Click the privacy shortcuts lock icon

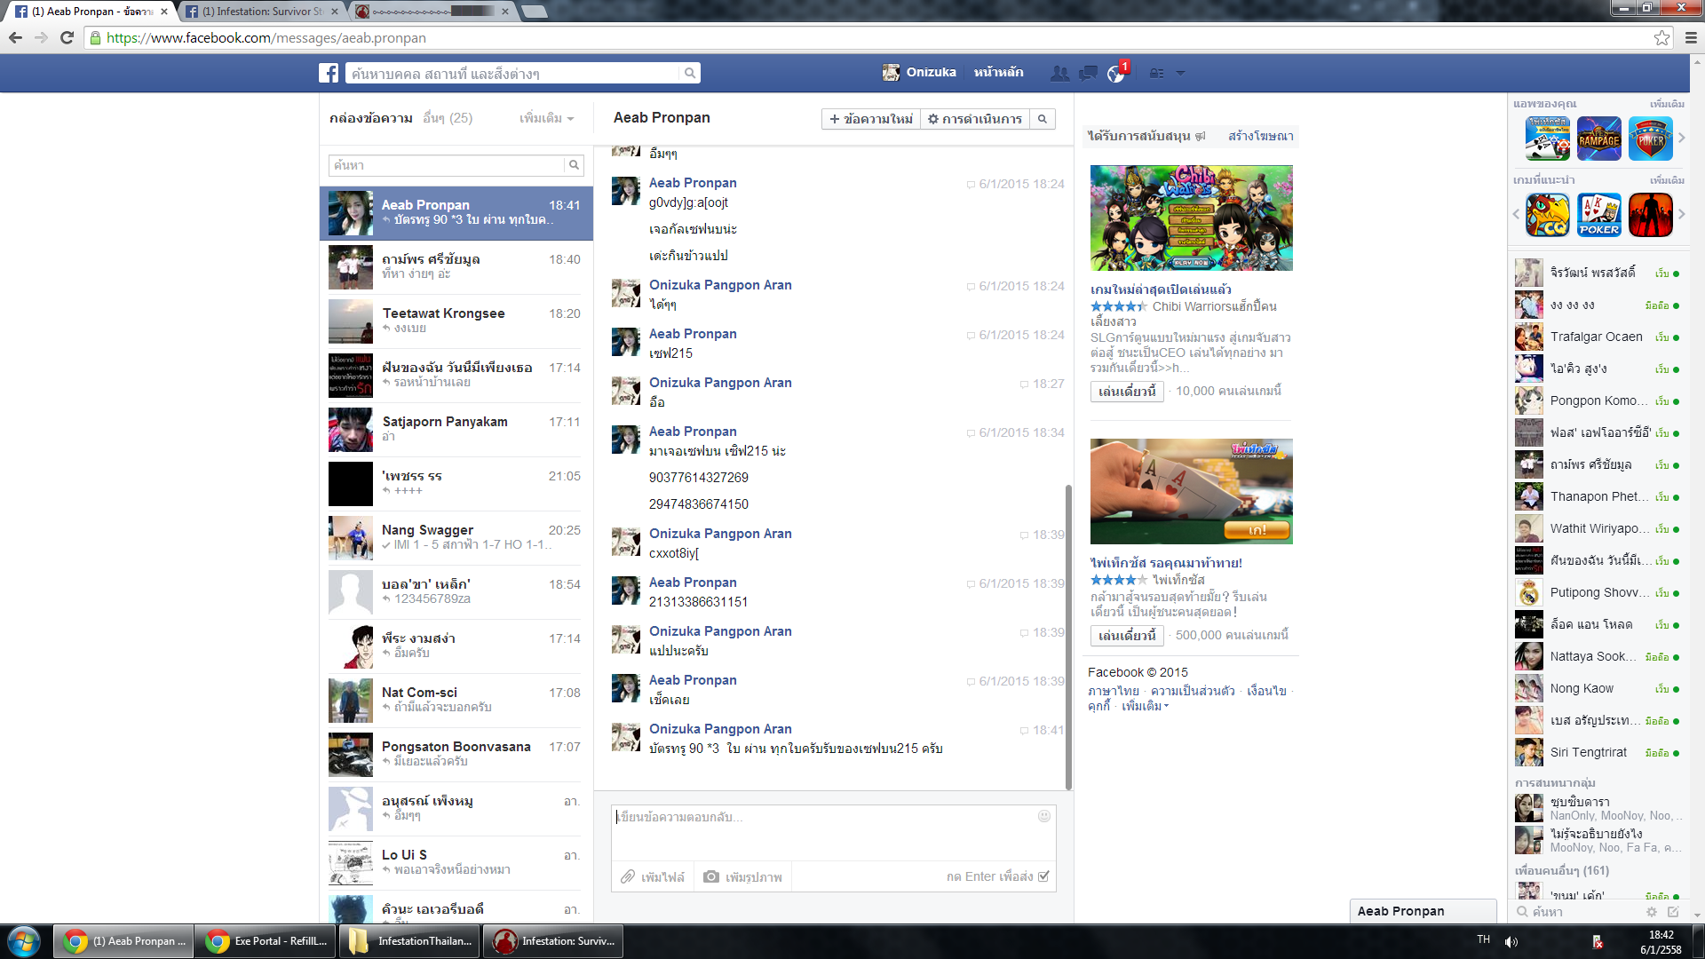tap(1156, 74)
